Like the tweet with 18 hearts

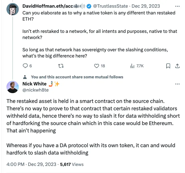pyautogui.click(x=96, y=66)
